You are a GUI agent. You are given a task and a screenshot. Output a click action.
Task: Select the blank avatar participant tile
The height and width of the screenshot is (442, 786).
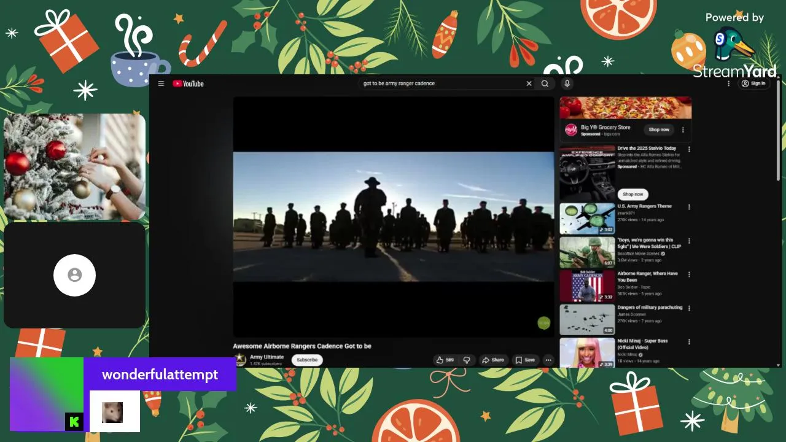tap(75, 276)
